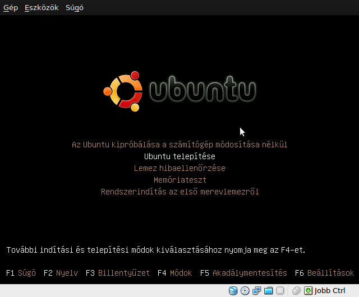Select the 'Memóriateszt' boot entry

pyautogui.click(x=179, y=180)
